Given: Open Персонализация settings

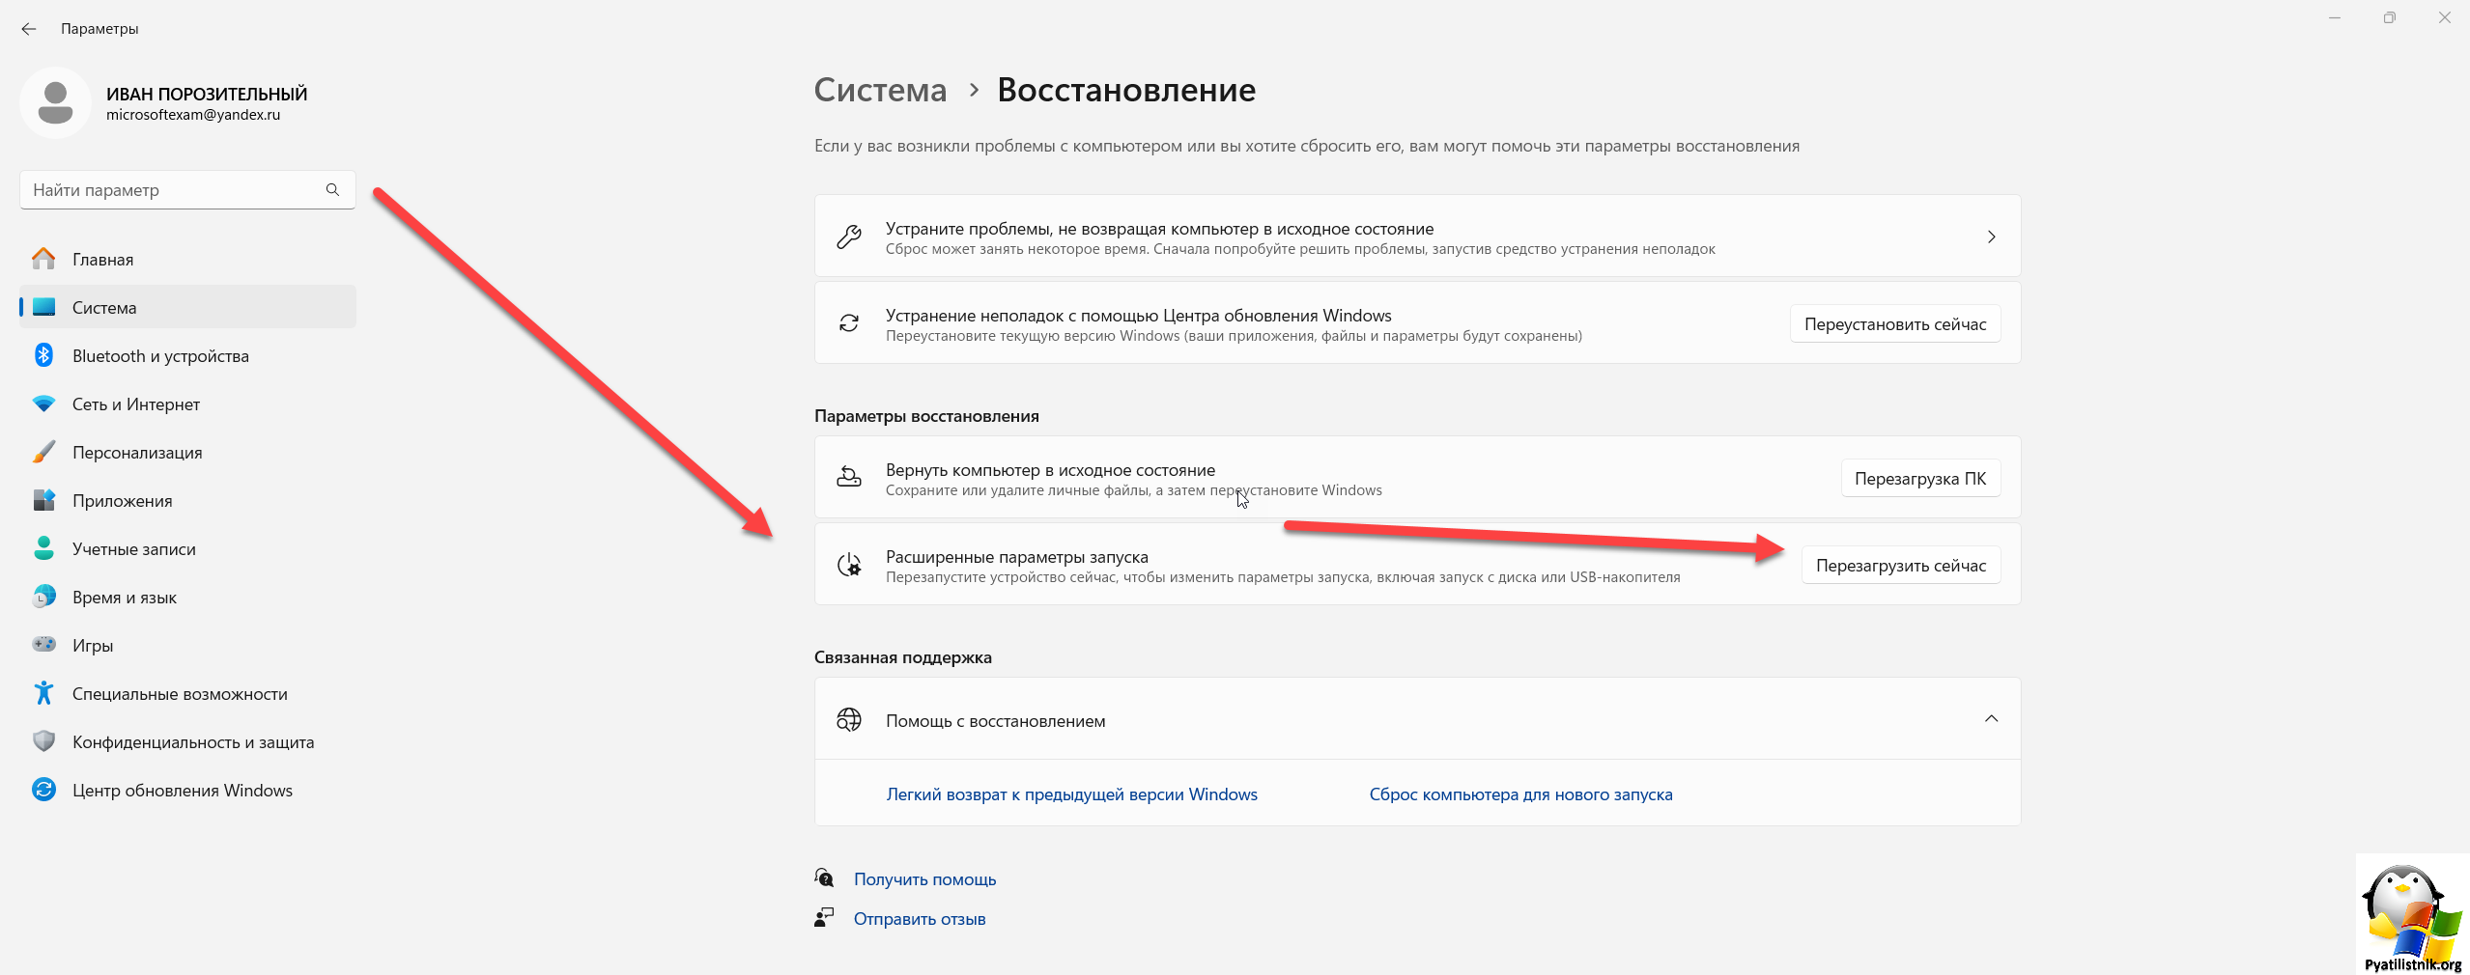Looking at the screenshot, I should [187, 452].
